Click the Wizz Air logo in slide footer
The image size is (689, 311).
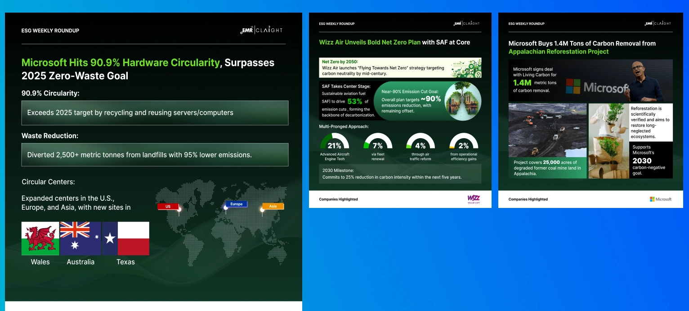pyautogui.click(x=474, y=199)
